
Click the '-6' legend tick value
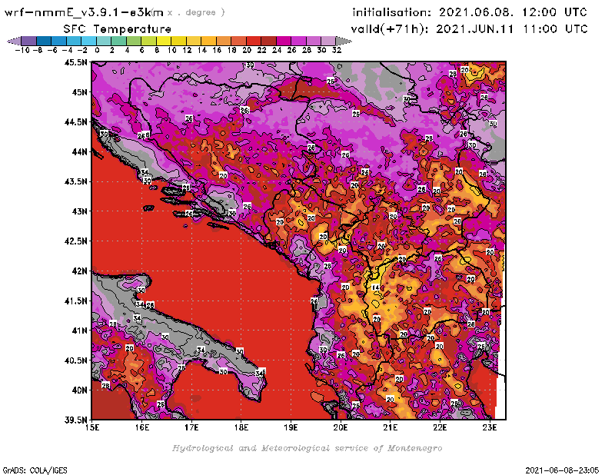tap(52, 50)
